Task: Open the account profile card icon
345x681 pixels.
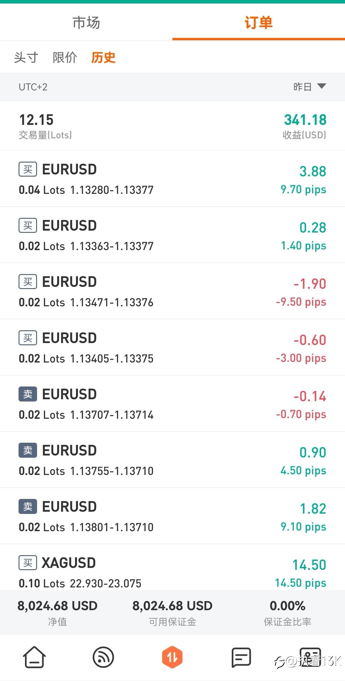Action: 310,657
